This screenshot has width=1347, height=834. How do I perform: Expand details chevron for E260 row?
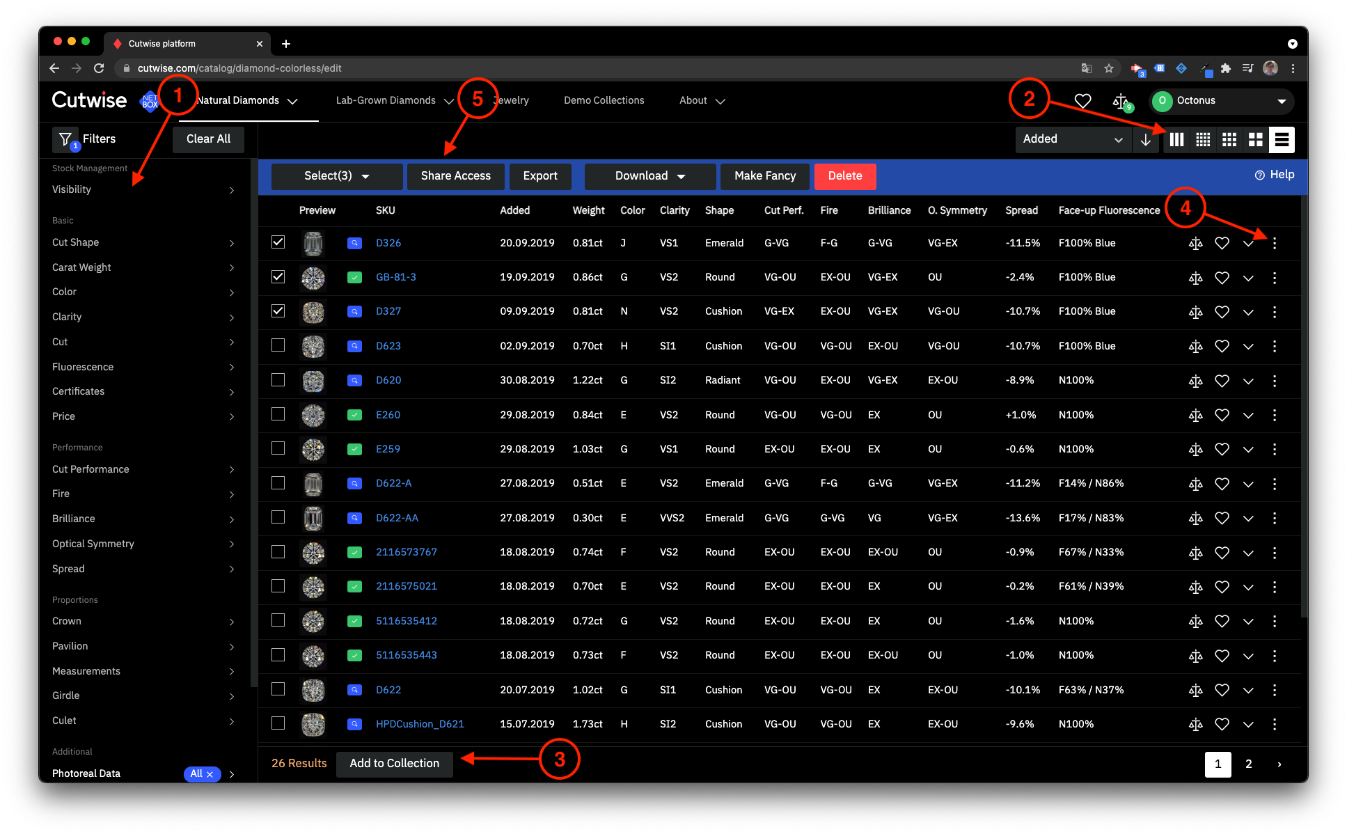click(1248, 416)
